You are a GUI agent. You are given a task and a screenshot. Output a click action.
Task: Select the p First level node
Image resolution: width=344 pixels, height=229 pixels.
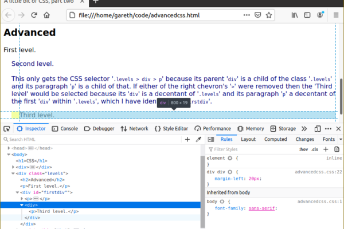pyautogui.click(x=45, y=186)
